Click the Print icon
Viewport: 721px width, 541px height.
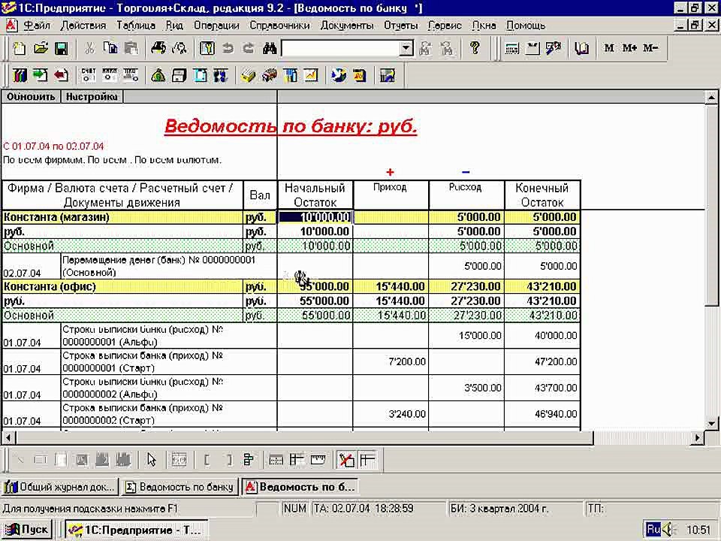[158, 48]
